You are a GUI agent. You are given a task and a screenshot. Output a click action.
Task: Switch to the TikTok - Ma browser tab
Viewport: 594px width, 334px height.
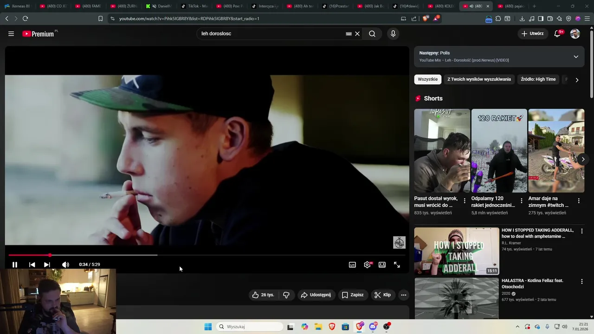pyautogui.click(x=194, y=6)
